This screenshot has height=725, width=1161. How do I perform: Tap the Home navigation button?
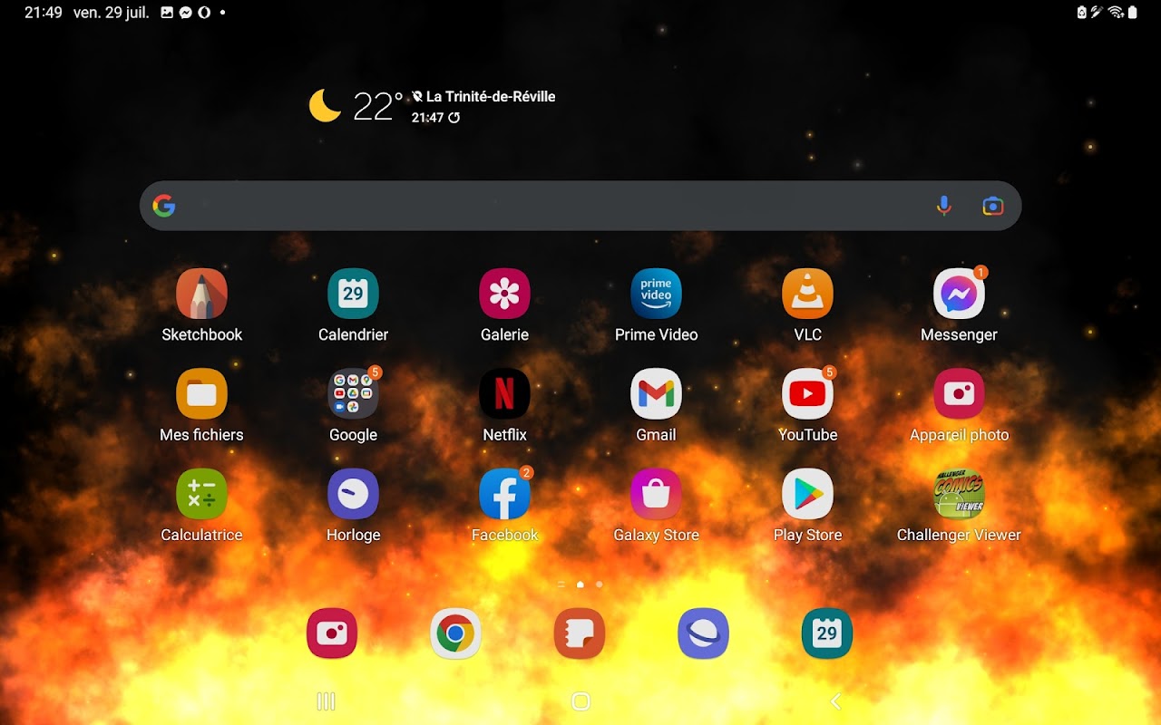click(580, 701)
